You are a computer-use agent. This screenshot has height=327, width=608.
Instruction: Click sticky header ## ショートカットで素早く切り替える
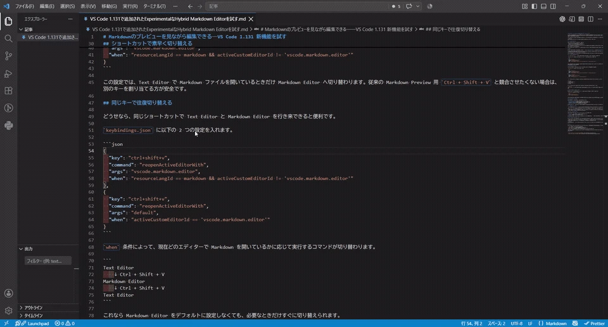[x=148, y=44]
